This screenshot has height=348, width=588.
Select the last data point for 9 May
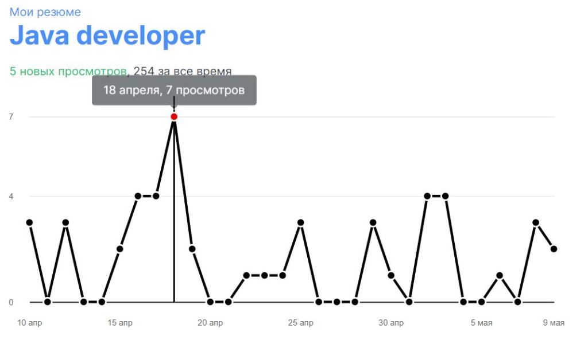coord(554,249)
